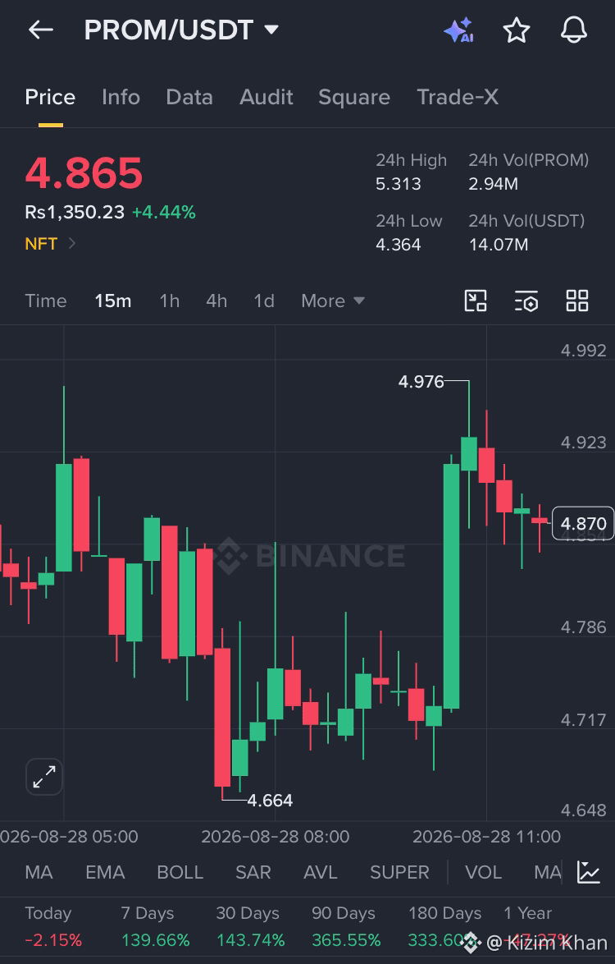Click the 2026-08-28 11:00 time axis label
Screen dimensions: 615x964
(x=486, y=836)
